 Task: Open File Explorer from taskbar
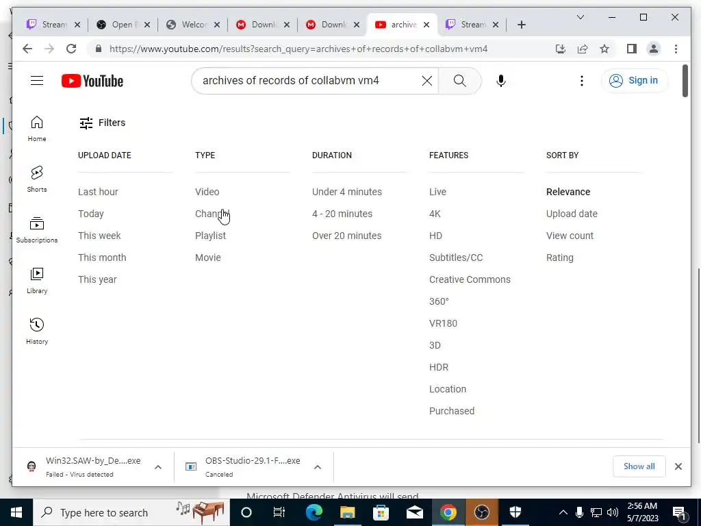coord(347,512)
